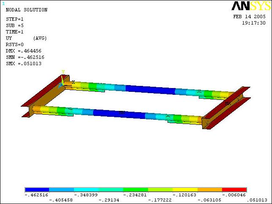Viewport: 272px width, 204px height.
Task: Select the dark blue midsection of rear beam
Action: pos(150,89)
